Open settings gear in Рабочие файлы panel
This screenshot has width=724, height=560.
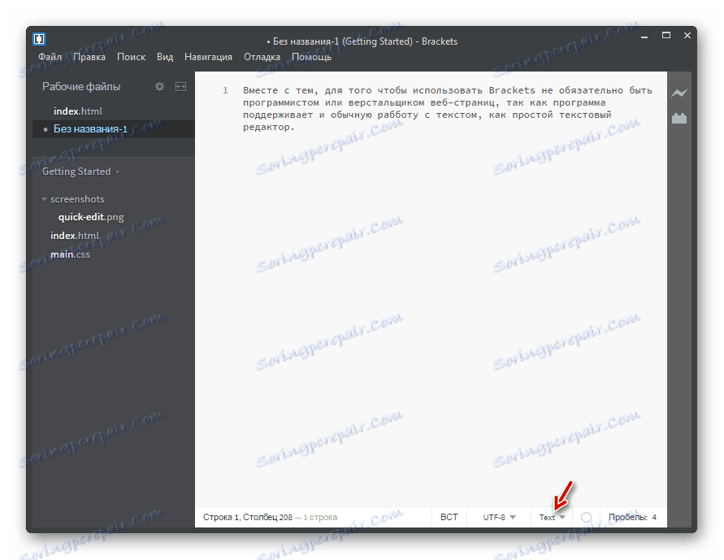click(x=159, y=86)
